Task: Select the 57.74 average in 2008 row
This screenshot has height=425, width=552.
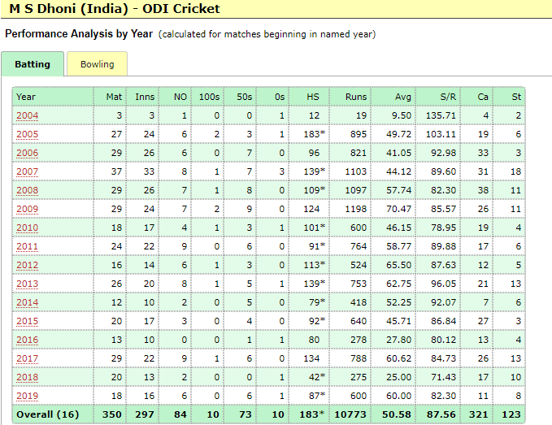Action: pos(398,190)
